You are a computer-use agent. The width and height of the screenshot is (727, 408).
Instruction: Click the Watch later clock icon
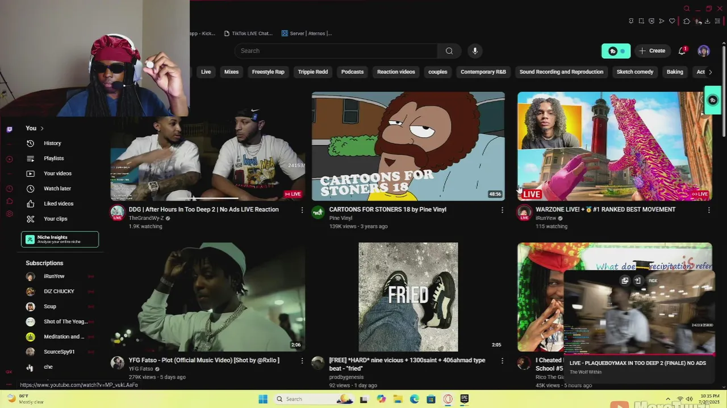click(x=31, y=189)
